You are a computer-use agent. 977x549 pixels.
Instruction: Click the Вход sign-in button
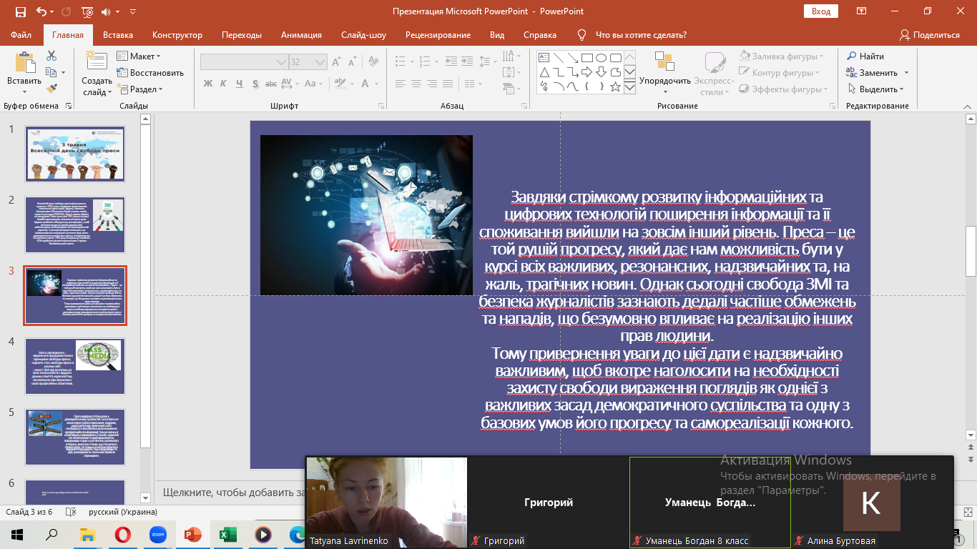[821, 11]
